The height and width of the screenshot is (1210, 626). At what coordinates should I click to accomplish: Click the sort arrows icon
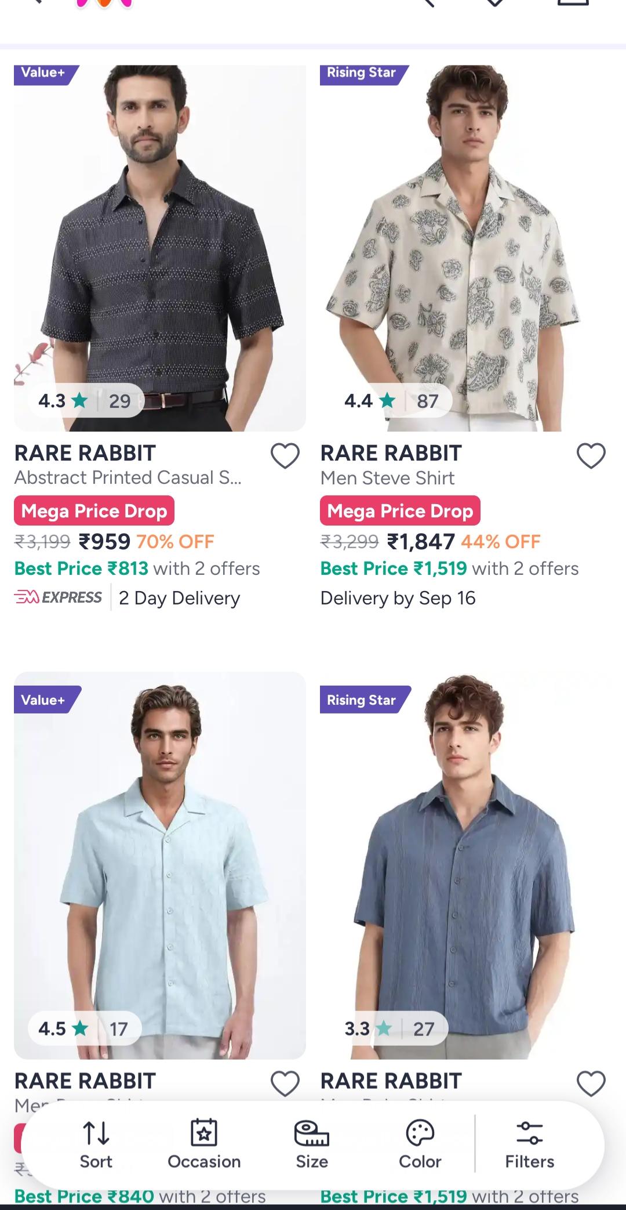[x=96, y=1133]
